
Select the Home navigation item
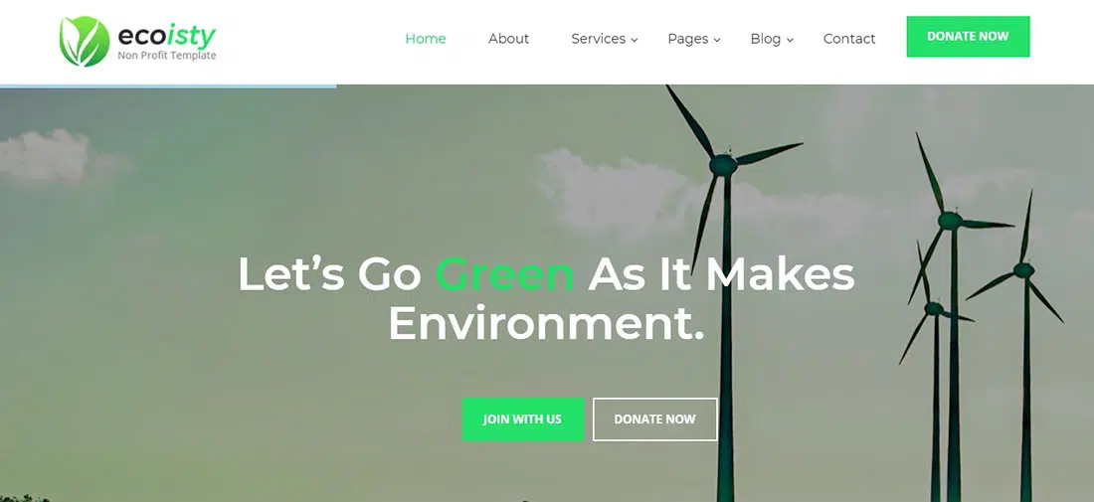[x=426, y=39]
